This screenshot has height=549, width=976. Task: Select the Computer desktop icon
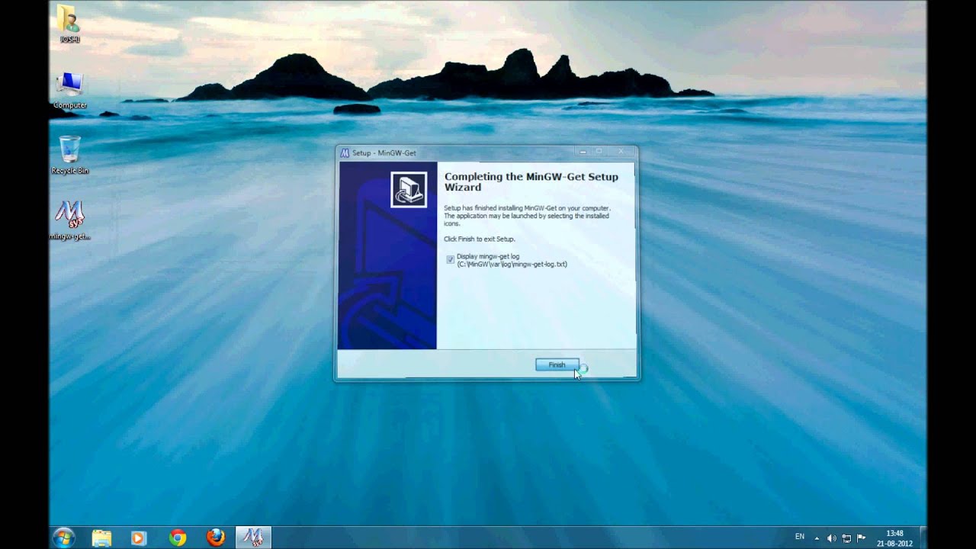[69, 91]
